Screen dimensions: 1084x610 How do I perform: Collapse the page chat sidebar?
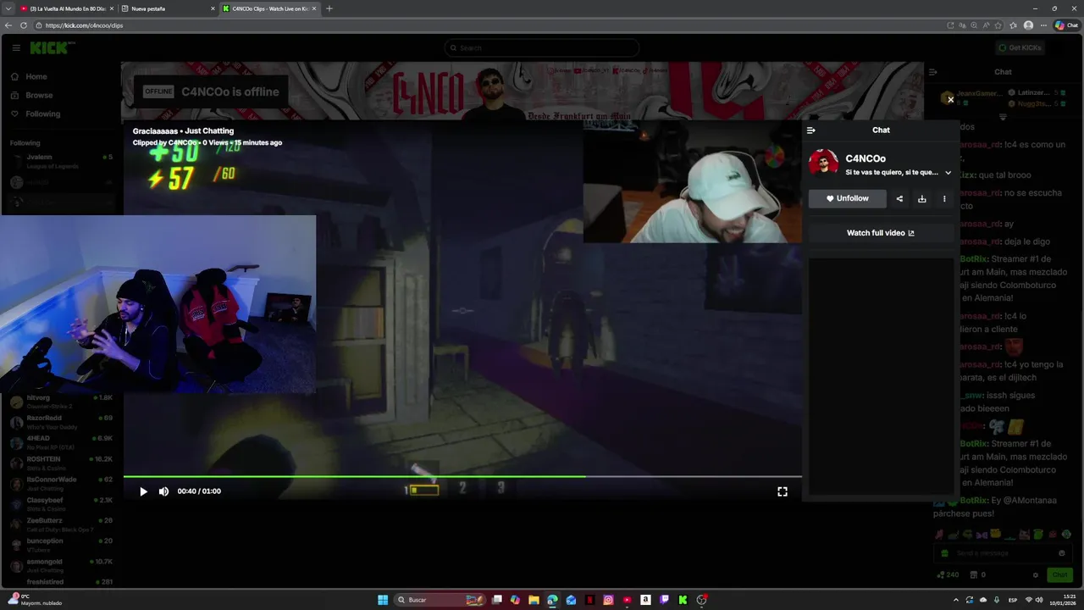[932, 72]
